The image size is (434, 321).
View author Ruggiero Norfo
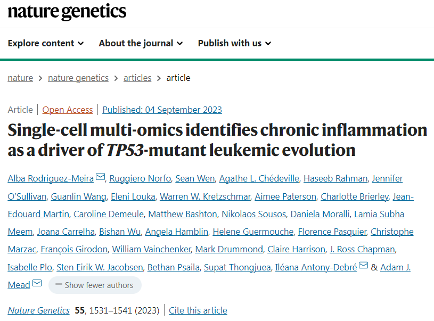[141, 178]
